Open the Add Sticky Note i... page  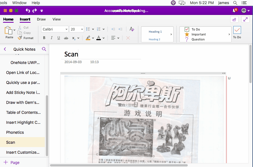coord(23,93)
